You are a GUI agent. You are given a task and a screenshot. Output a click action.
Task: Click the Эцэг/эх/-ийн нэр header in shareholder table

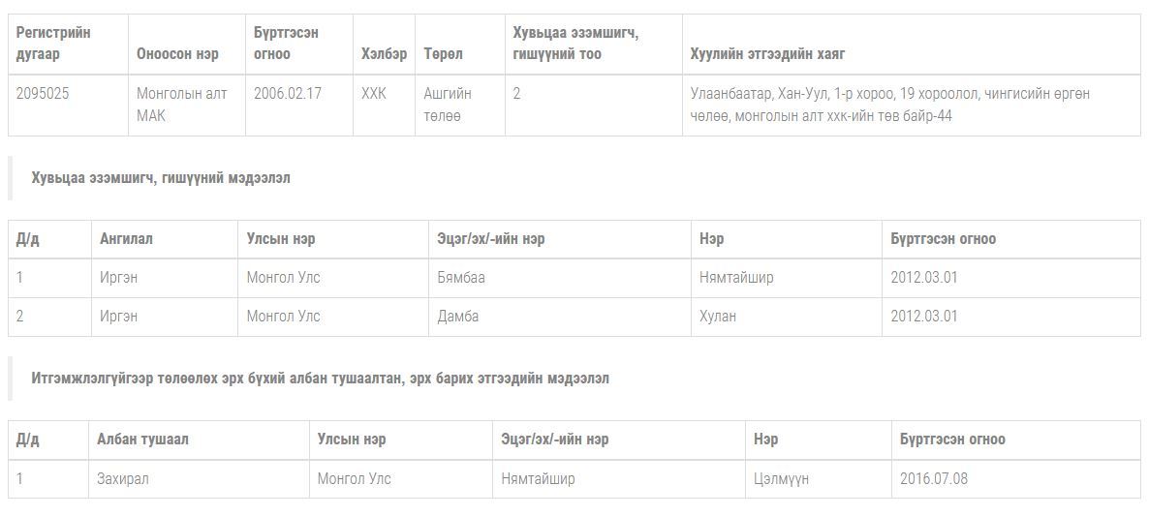(x=491, y=239)
